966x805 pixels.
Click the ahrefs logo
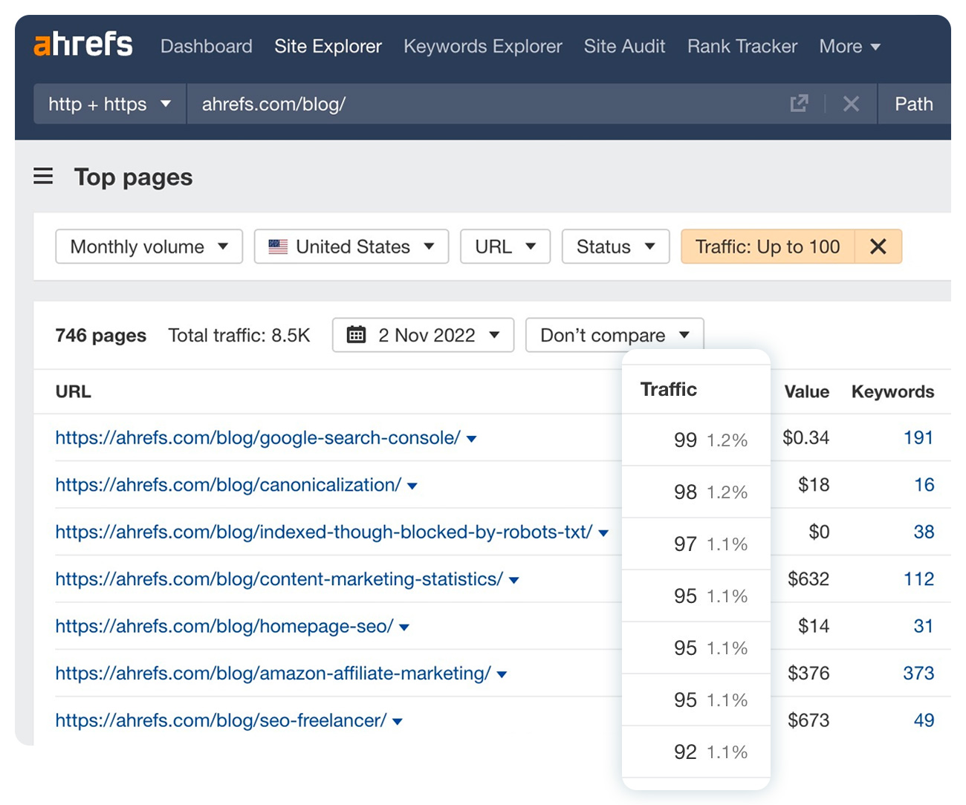click(83, 45)
